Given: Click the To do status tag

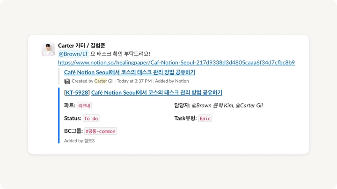Looking at the screenshot, I should click(91, 118).
